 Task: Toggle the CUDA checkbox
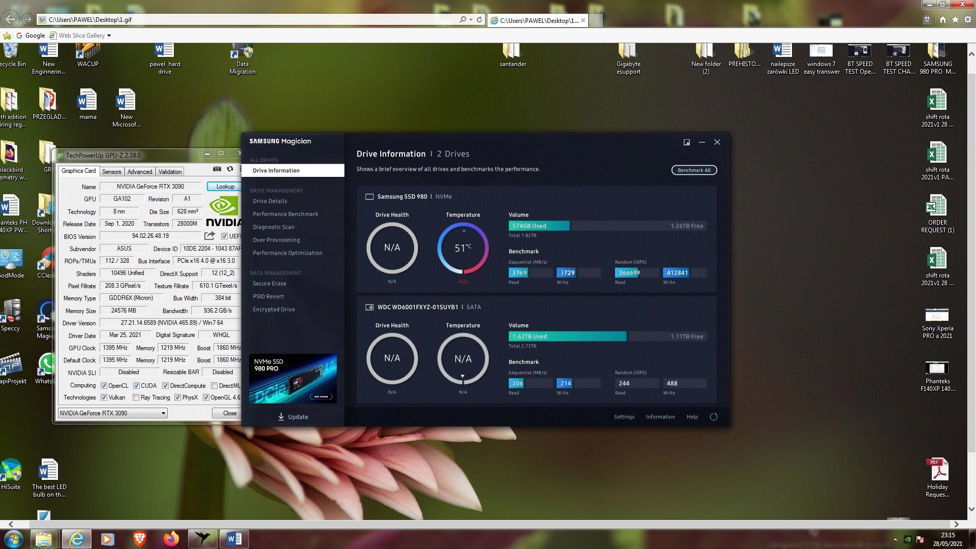click(136, 386)
